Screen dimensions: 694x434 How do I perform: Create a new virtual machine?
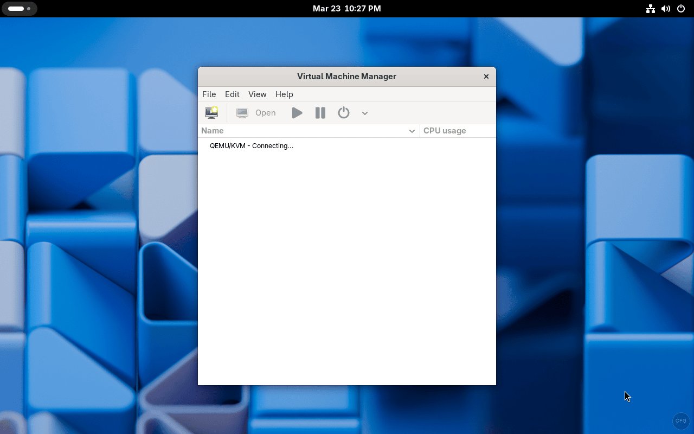(x=211, y=113)
